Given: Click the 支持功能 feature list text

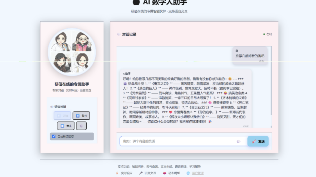Looking at the screenshot, I should point(159,167).
